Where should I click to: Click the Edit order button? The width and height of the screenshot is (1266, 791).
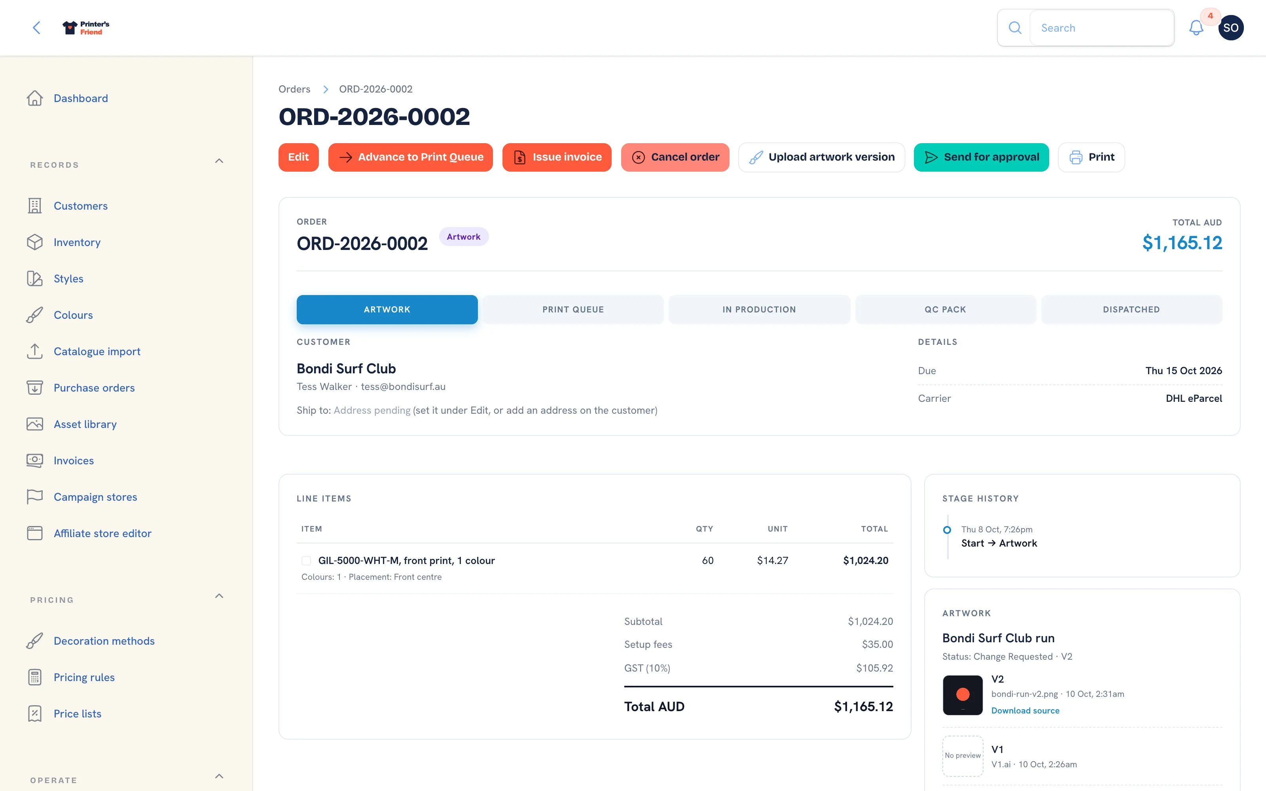coord(298,157)
